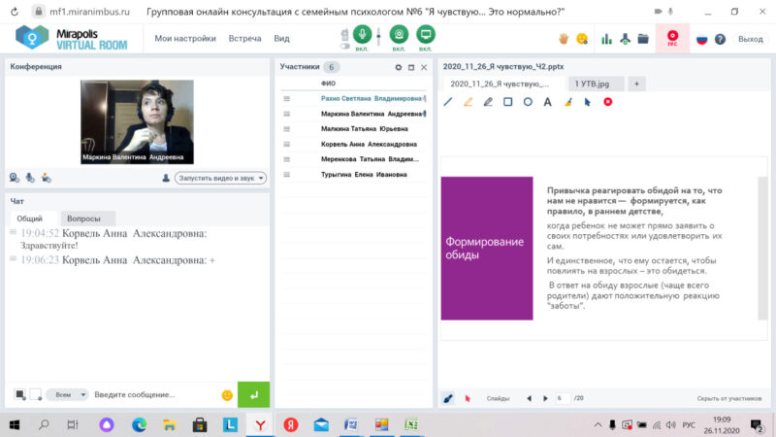
Task: Toggle the red pointer icon at the slide bottom
Action: point(468,398)
